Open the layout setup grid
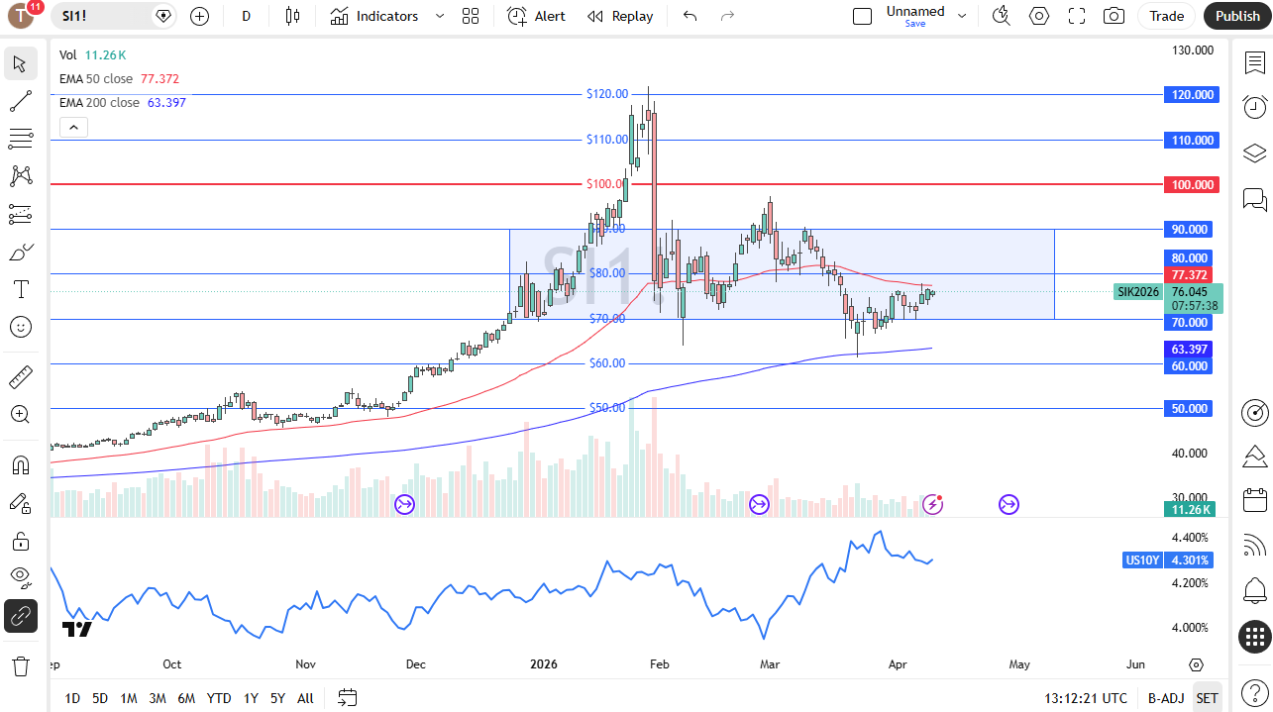Viewport: 1273px width, 712px height. (471, 16)
